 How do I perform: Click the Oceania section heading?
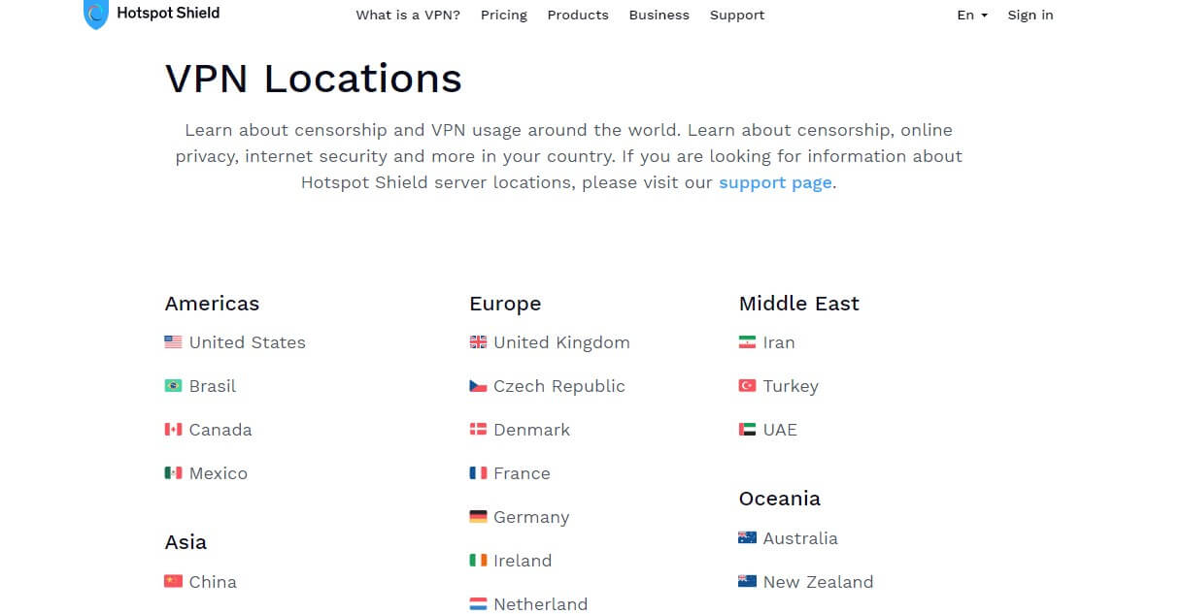780,499
